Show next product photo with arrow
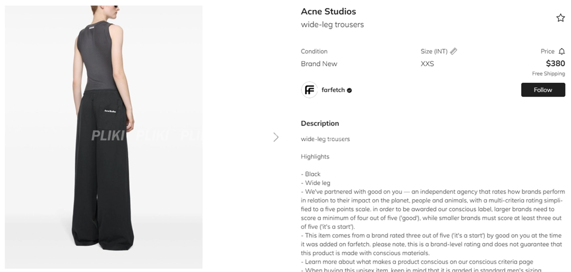 pos(275,137)
